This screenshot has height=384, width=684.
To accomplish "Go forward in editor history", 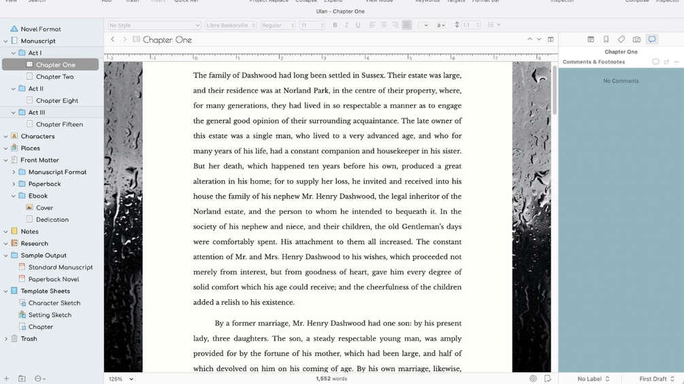I will point(125,39).
